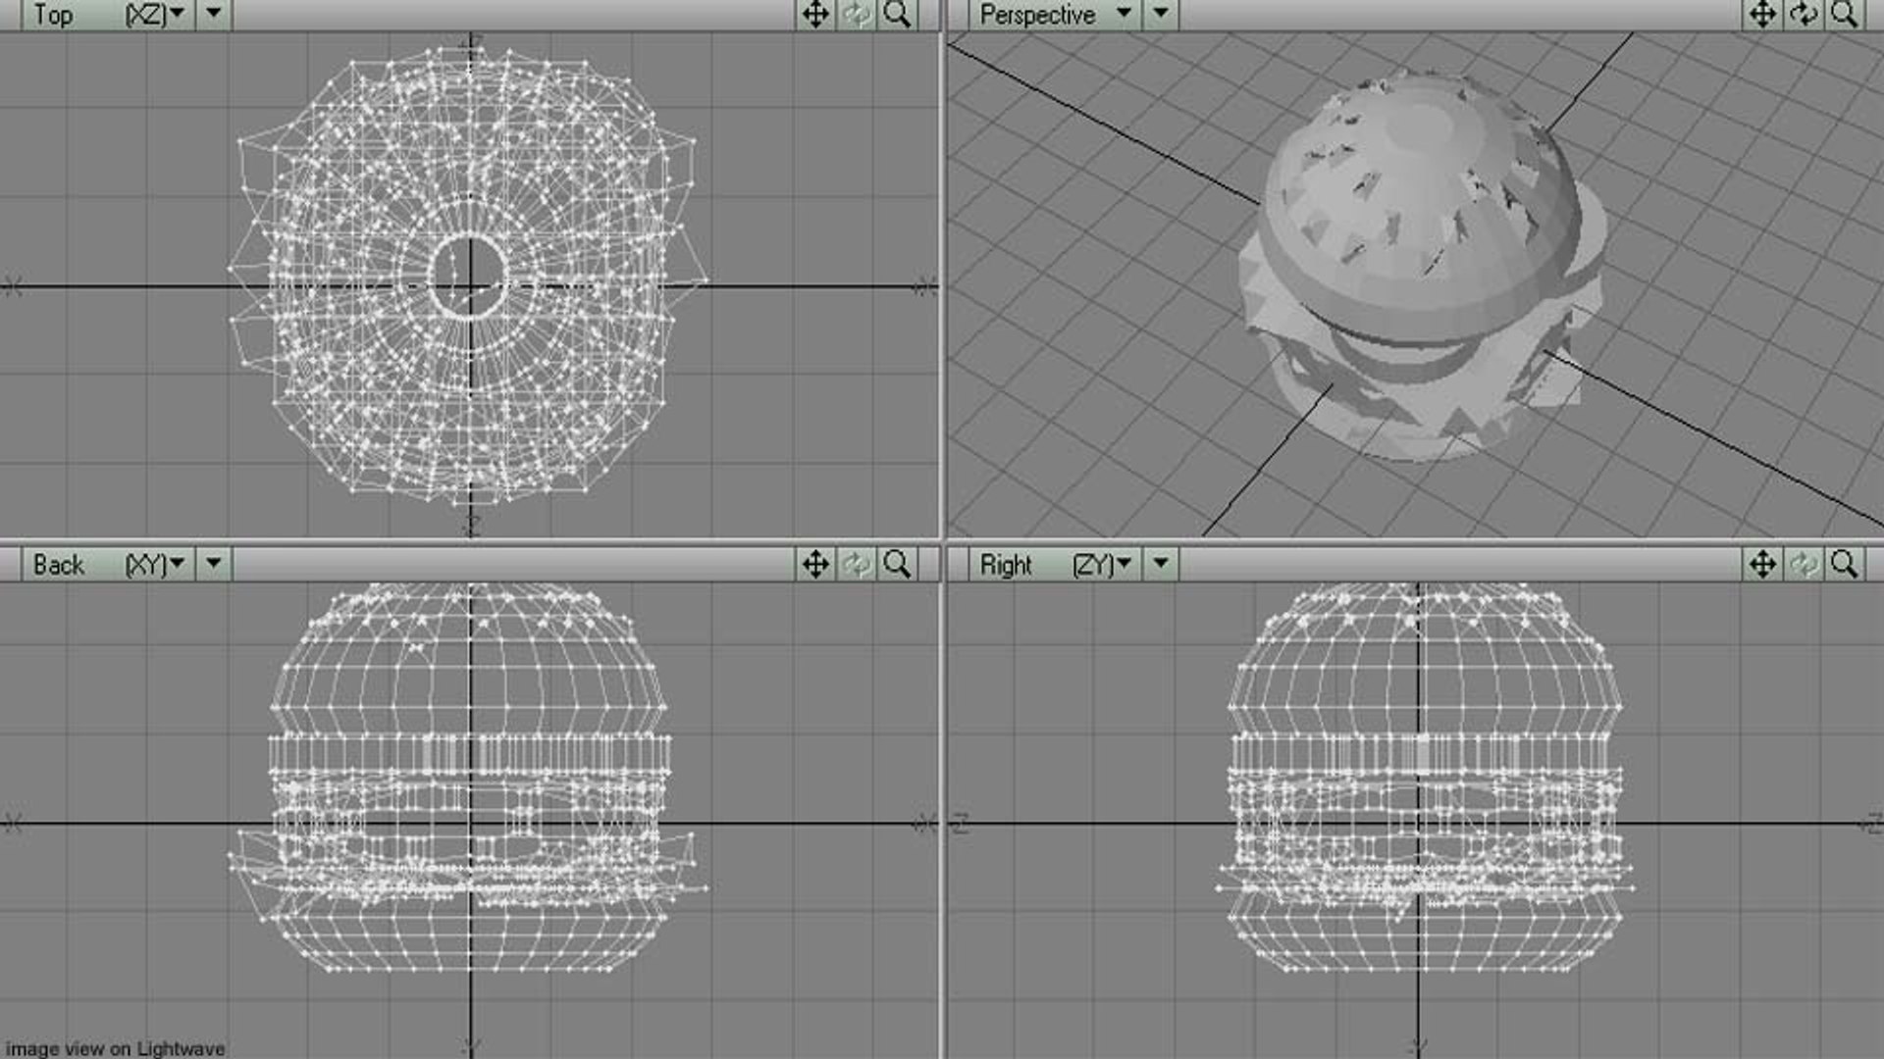The width and height of the screenshot is (1884, 1059).
Task: Click the zoom magnifier in Top viewport
Action: tap(897, 14)
